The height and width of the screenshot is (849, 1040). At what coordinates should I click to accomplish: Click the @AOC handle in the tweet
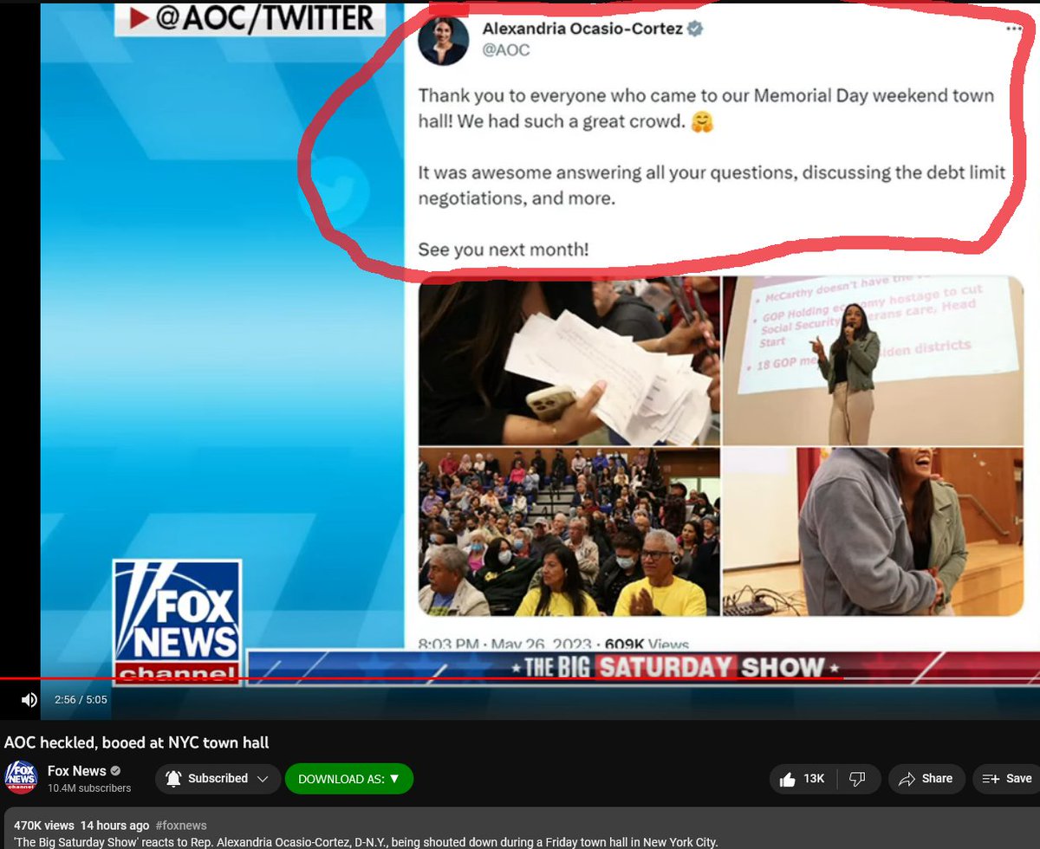coord(505,50)
